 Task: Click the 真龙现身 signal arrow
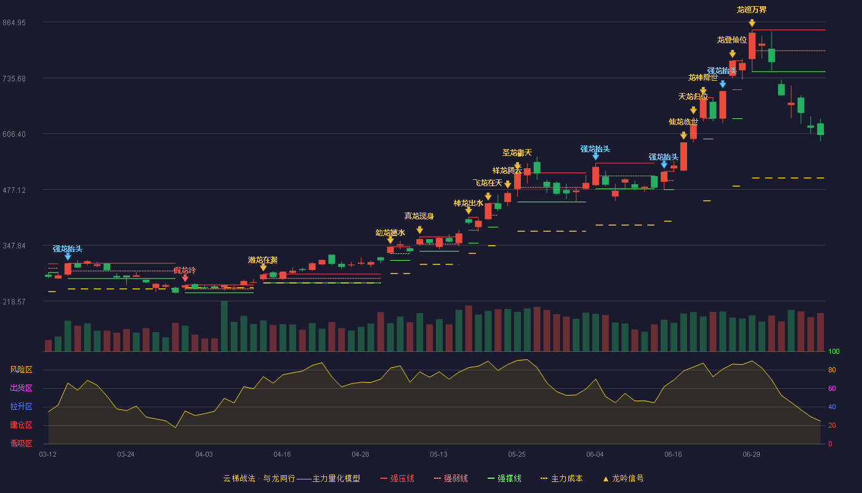coord(420,230)
